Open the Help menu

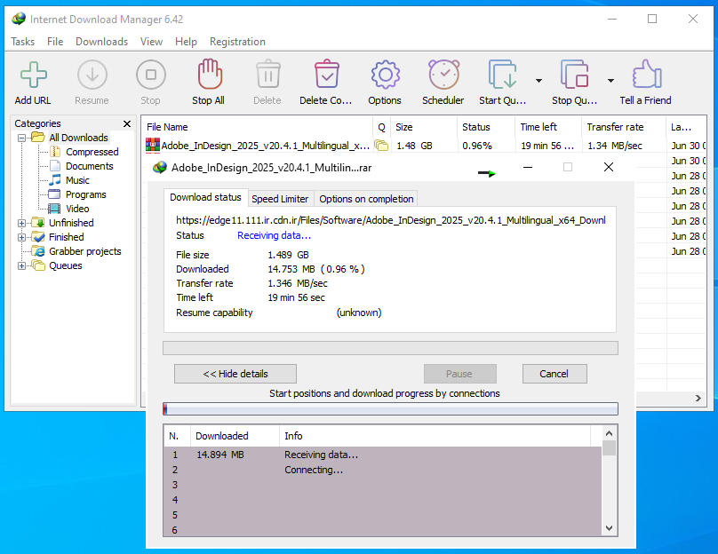pyautogui.click(x=186, y=42)
